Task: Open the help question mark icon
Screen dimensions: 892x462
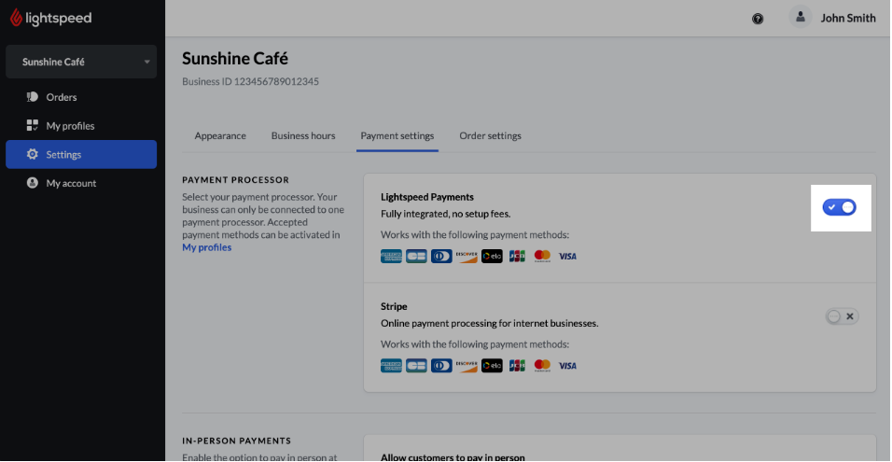Action: click(758, 19)
